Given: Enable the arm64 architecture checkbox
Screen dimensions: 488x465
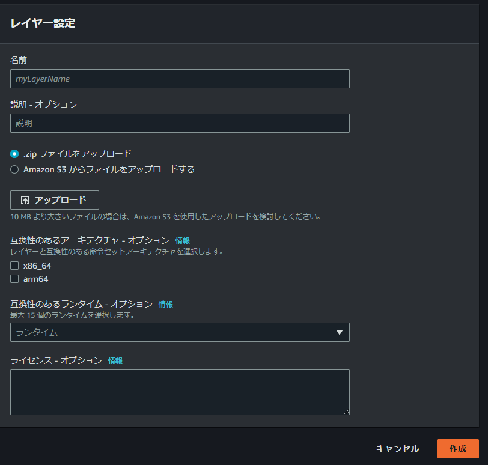Looking at the screenshot, I should pos(14,278).
